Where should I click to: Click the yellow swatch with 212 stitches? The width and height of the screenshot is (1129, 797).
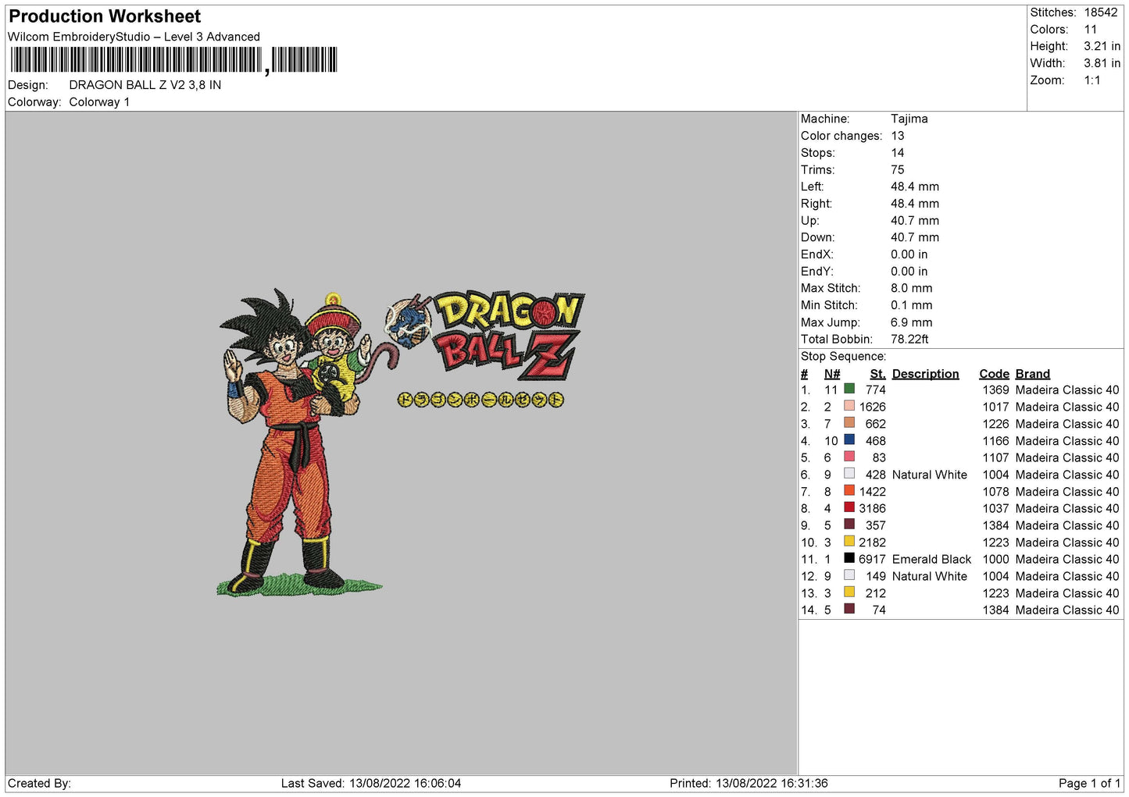coord(849,592)
